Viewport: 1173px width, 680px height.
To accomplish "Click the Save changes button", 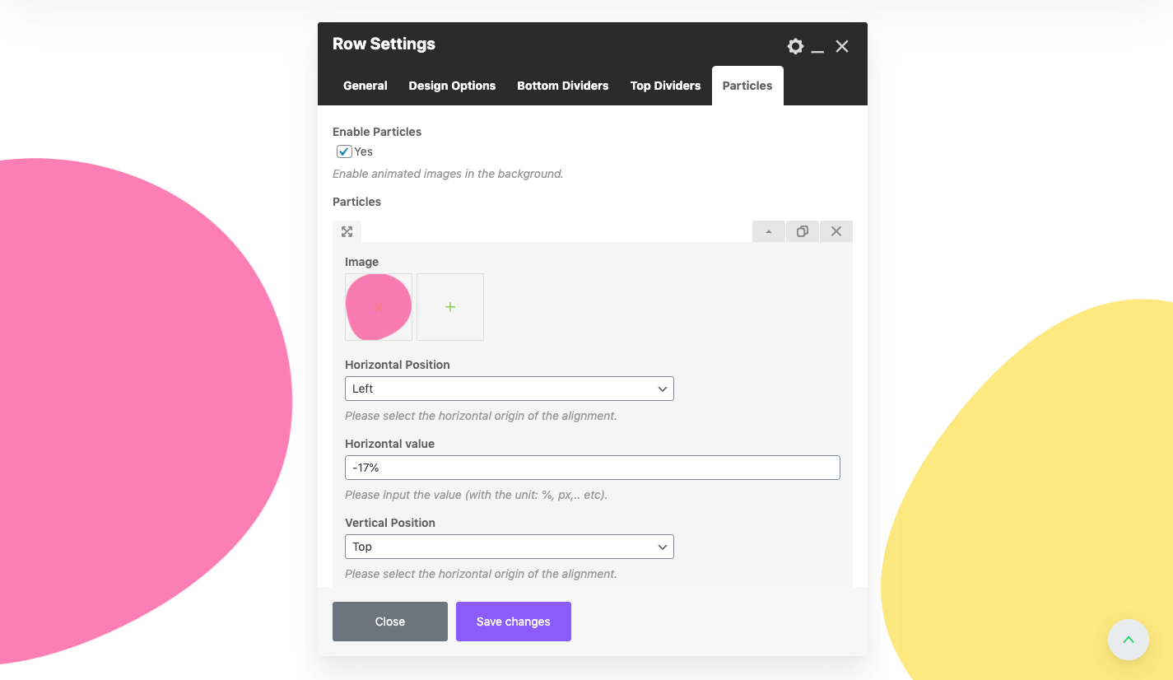I will [514, 622].
